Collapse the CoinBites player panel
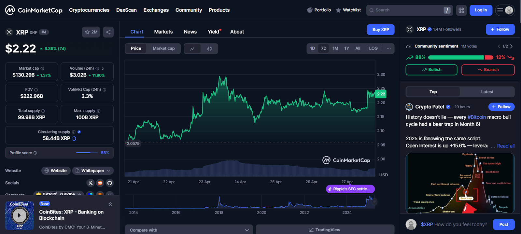The image size is (521, 234). pyautogui.click(x=110, y=204)
